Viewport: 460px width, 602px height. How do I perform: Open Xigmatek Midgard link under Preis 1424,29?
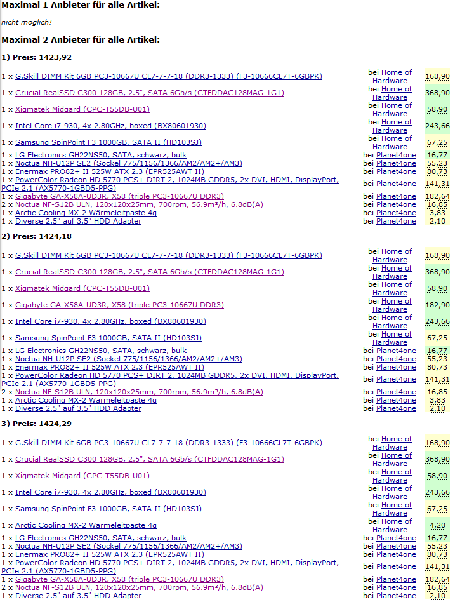pos(82,476)
